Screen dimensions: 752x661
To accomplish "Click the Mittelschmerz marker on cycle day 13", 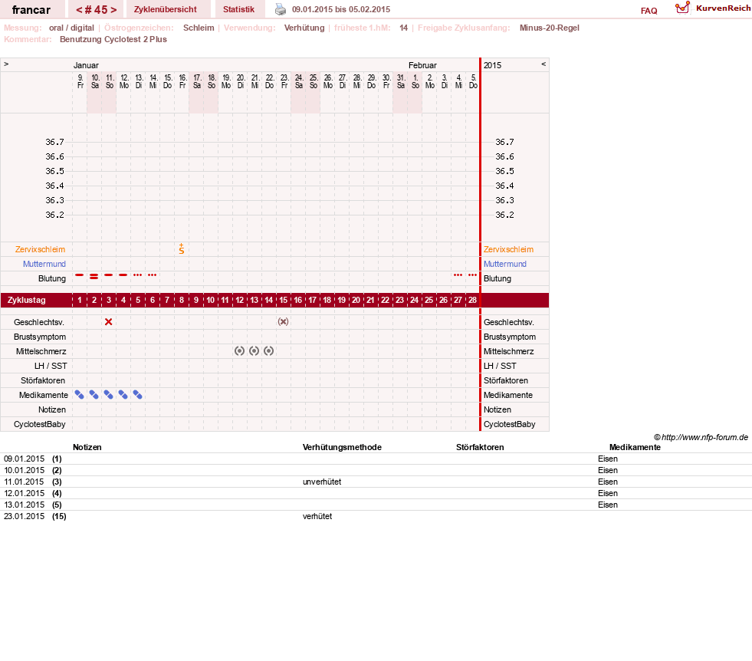I will click(x=254, y=351).
